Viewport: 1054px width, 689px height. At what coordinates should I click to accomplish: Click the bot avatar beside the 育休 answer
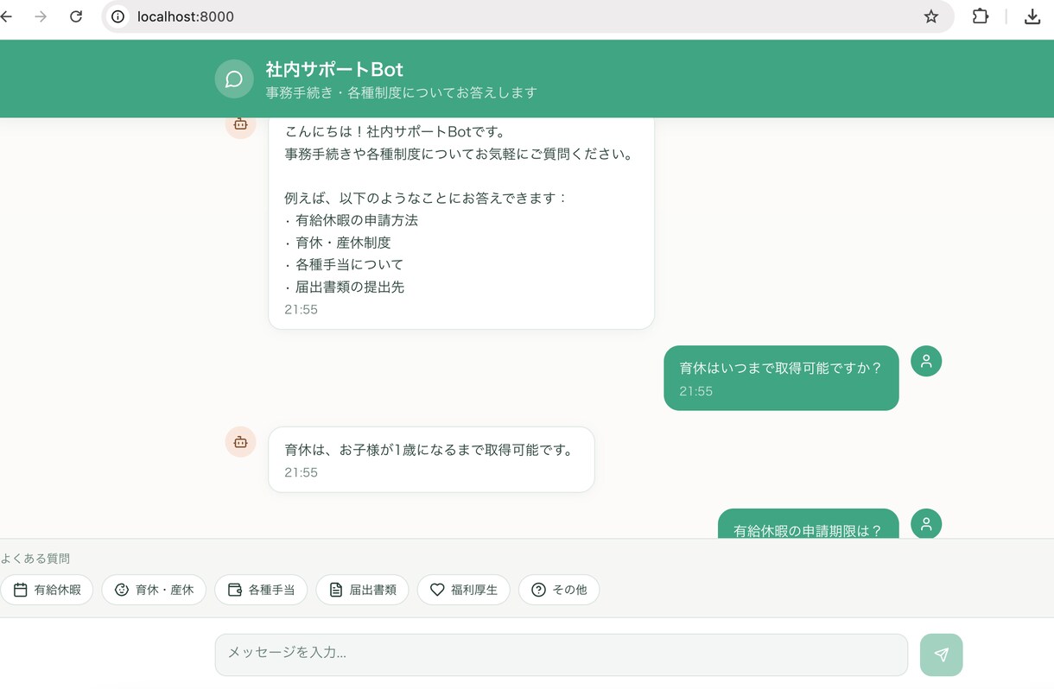click(x=240, y=442)
